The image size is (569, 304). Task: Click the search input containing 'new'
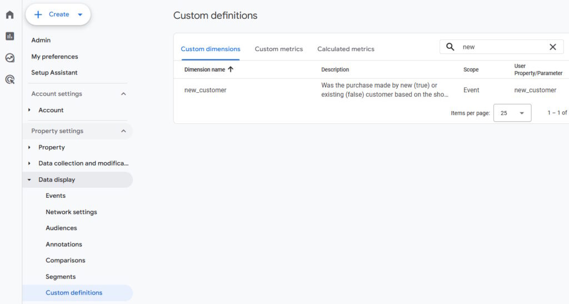click(x=500, y=47)
